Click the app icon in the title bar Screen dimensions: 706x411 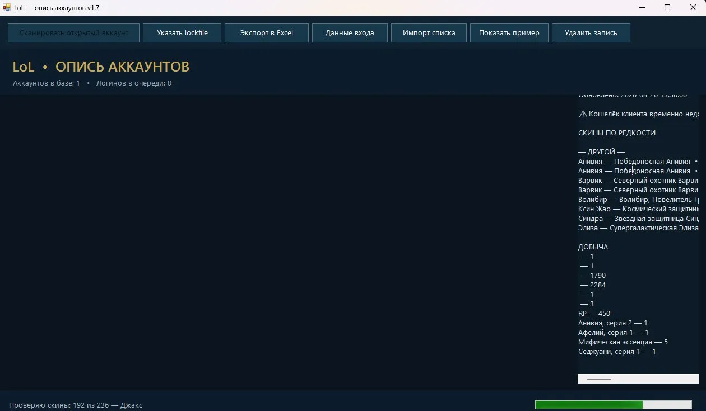point(7,8)
